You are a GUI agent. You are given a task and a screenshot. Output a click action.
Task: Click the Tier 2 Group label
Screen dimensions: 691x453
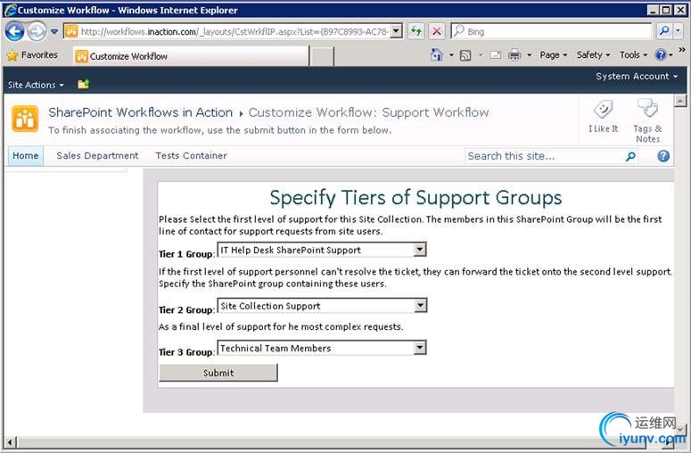(x=187, y=310)
